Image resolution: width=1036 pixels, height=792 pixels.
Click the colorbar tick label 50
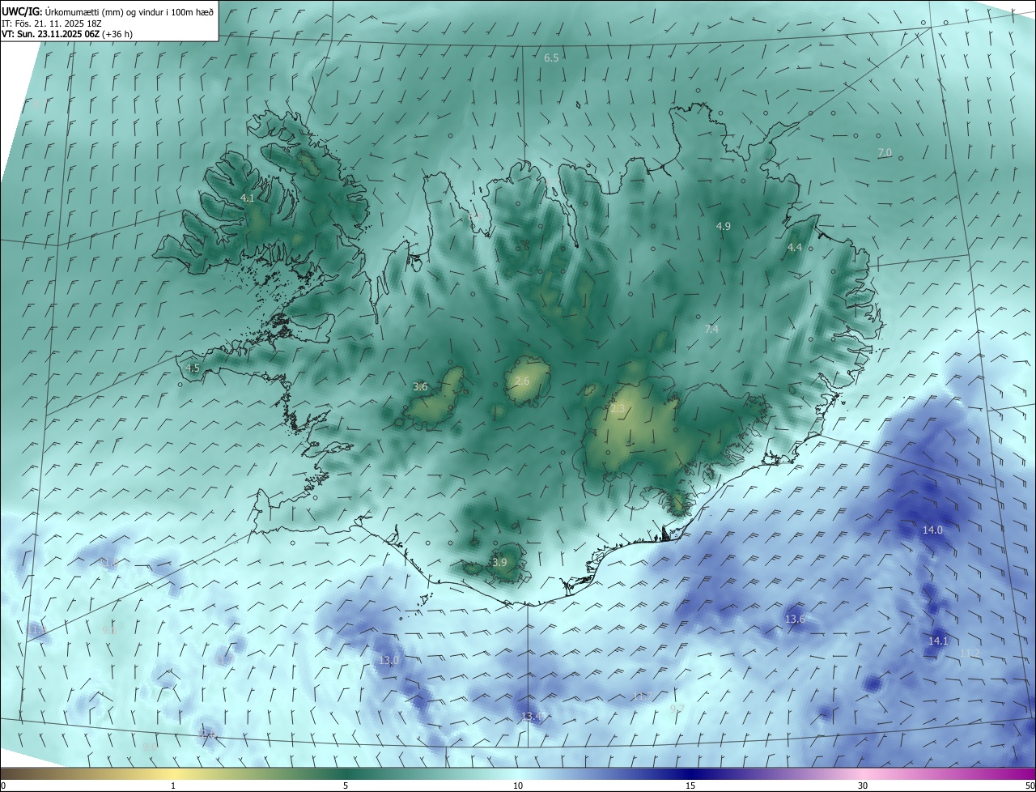click(1030, 786)
